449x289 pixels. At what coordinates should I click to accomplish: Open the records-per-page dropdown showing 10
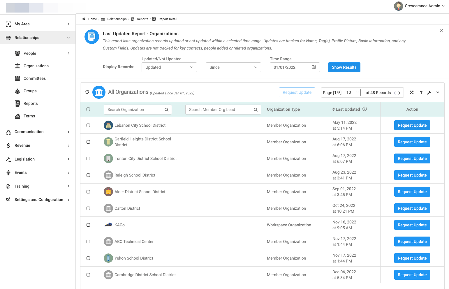pos(353,92)
